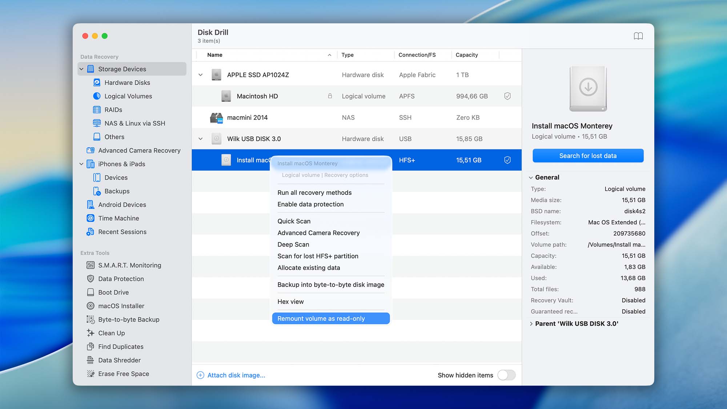The height and width of the screenshot is (409, 727).
Task: Collapse APPLE SSD AP1024Z disk row
Action: coord(200,75)
